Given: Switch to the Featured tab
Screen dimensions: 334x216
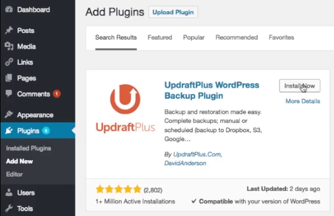Looking at the screenshot, I should pyautogui.click(x=160, y=37).
